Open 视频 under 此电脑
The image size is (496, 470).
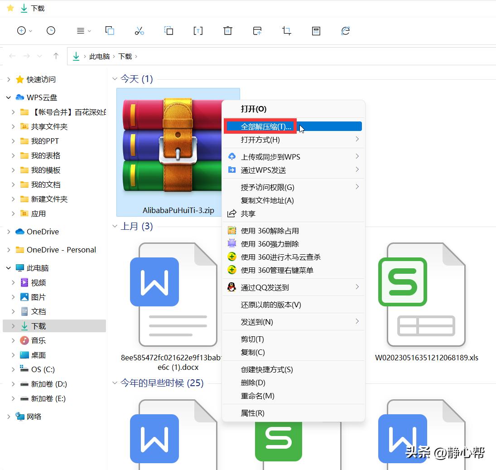(x=38, y=283)
